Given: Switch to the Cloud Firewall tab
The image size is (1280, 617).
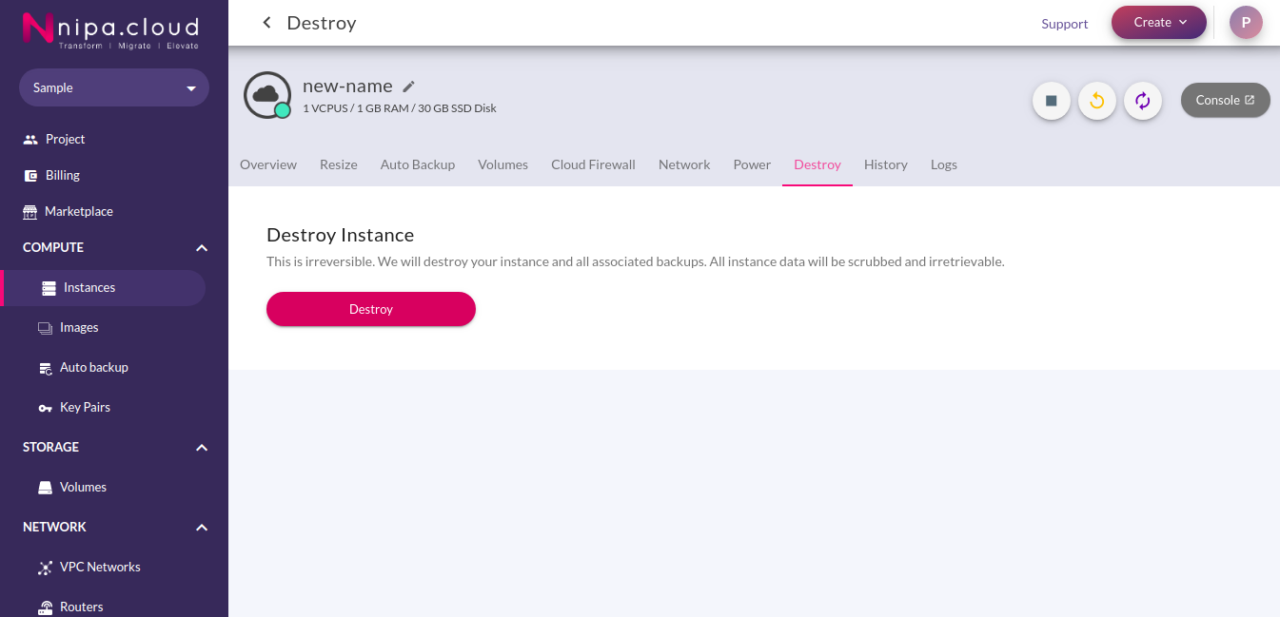Looking at the screenshot, I should coord(593,164).
